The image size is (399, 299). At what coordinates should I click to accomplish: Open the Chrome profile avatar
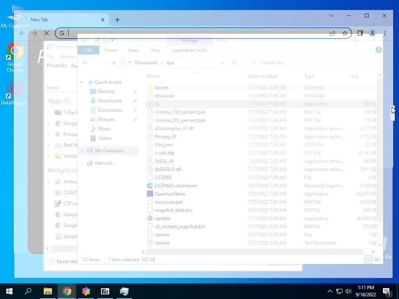[372, 33]
